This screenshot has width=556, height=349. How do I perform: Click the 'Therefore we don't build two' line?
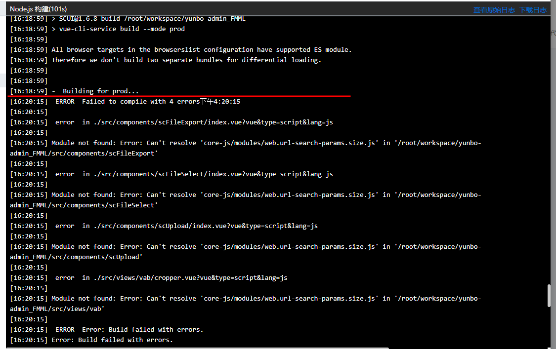pyautogui.click(x=166, y=60)
